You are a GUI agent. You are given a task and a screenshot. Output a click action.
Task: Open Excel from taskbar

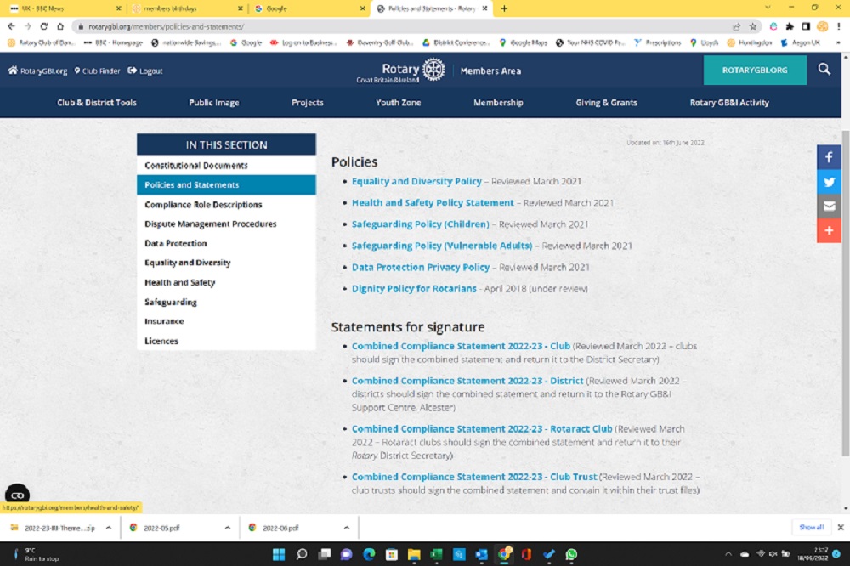click(436, 554)
